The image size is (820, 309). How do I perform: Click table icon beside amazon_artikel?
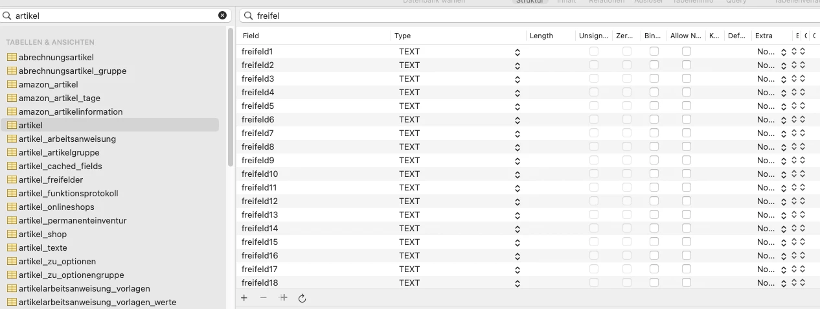(x=12, y=84)
